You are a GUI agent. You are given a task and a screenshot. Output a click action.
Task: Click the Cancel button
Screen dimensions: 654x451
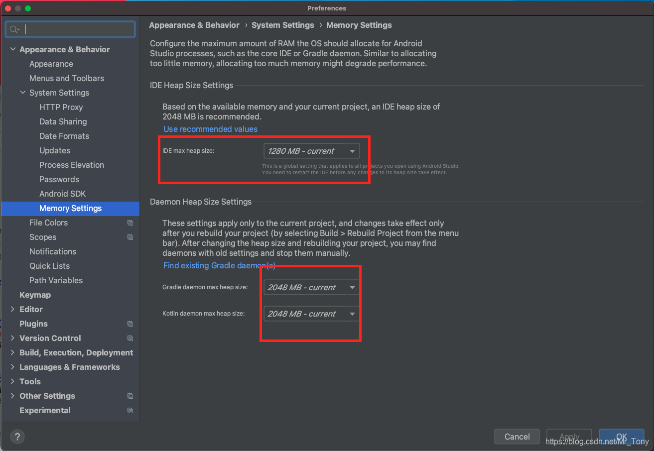[x=517, y=437]
